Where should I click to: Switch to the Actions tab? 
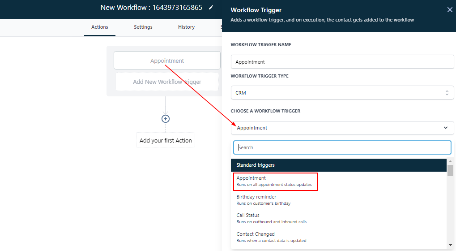(x=100, y=27)
